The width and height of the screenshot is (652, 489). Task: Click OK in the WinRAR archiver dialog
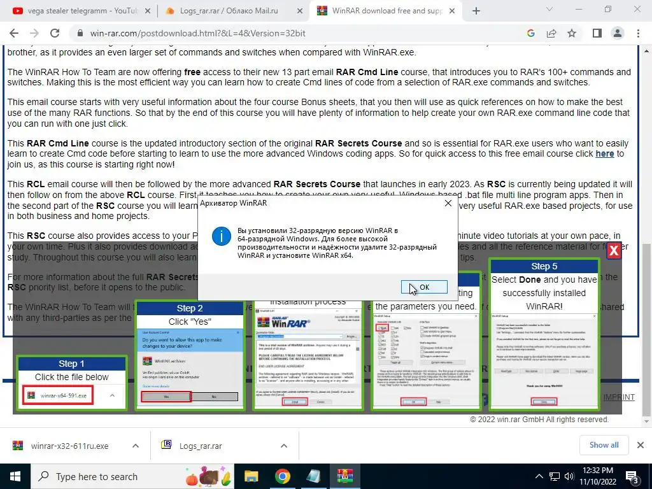pos(424,287)
